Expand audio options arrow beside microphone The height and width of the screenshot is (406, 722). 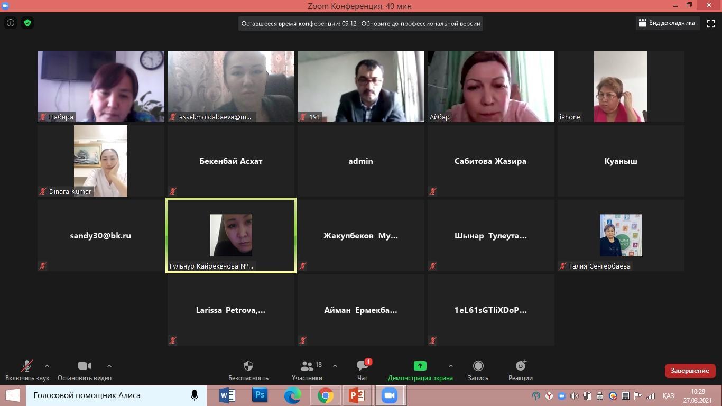pyautogui.click(x=47, y=365)
